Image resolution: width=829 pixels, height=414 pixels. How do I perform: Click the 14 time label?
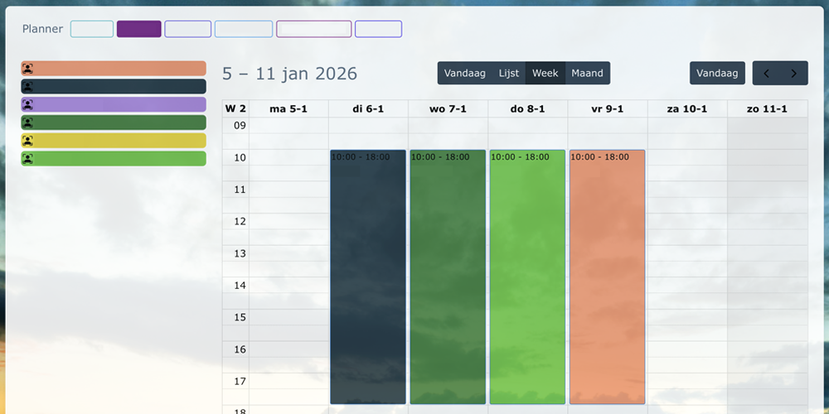point(240,286)
